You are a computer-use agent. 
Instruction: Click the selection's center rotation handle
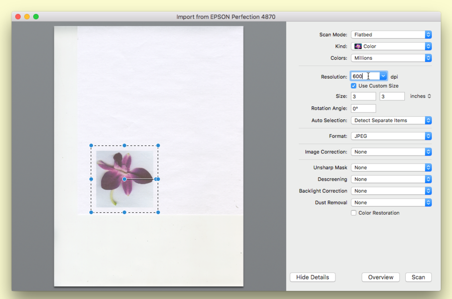click(x=125, y=179)
